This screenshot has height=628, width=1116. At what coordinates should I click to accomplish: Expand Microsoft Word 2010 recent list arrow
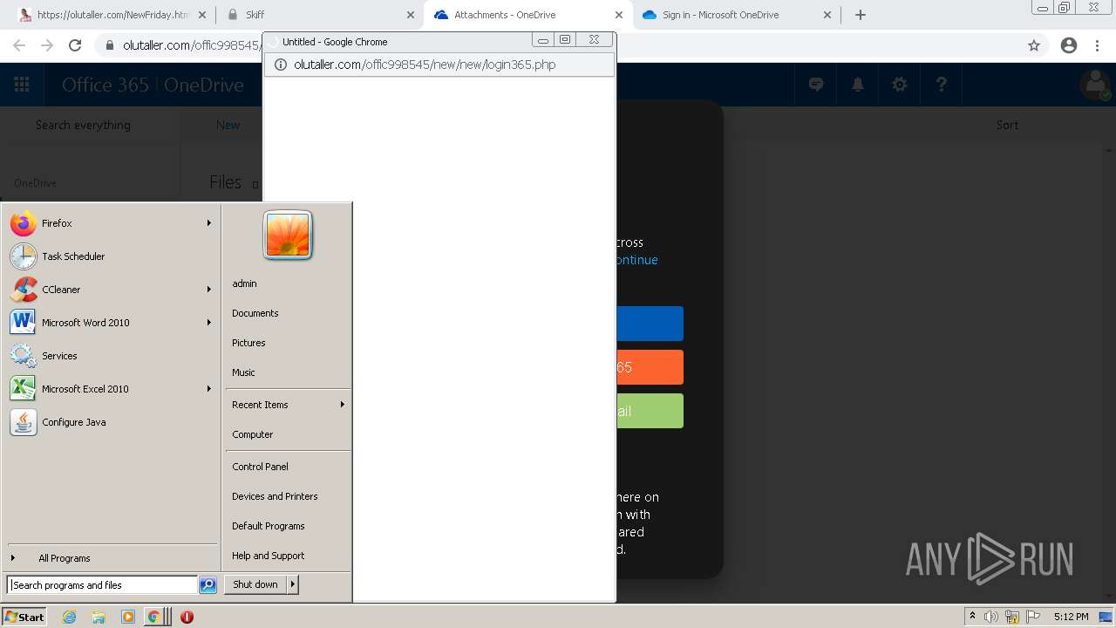(208, 323)
